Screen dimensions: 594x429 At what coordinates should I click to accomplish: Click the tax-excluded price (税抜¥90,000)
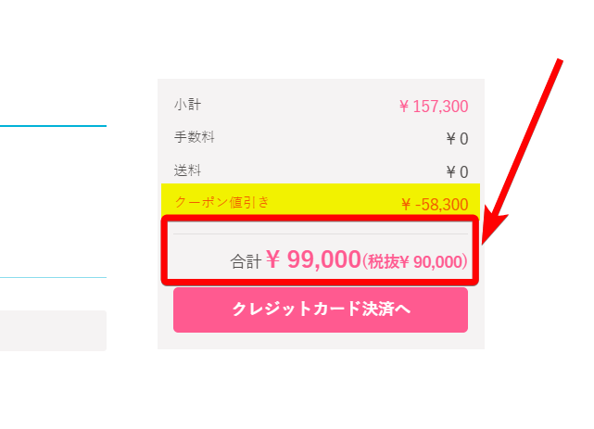point(414,262)
